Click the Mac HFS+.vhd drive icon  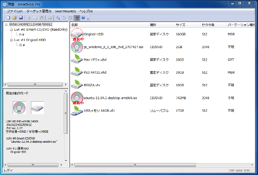point(77,59)
